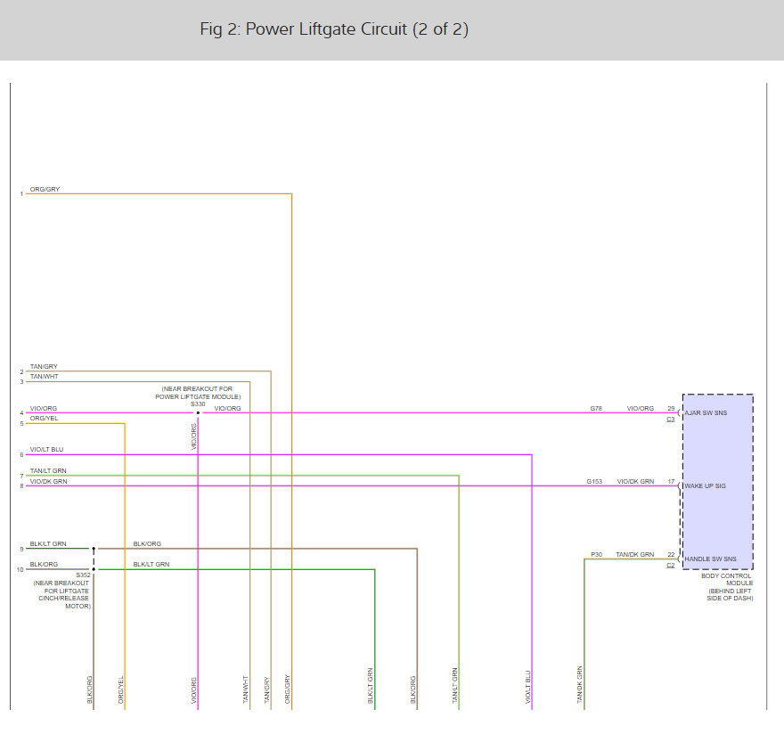Select the BLK/ORG label at pin 10
Viewport: 784px width, 734px height.
(44, 565)
